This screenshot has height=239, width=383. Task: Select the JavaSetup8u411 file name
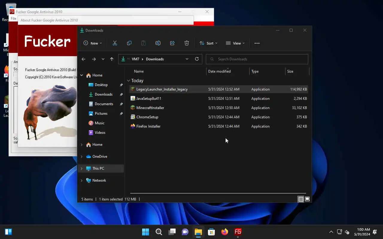pos(149,98)
